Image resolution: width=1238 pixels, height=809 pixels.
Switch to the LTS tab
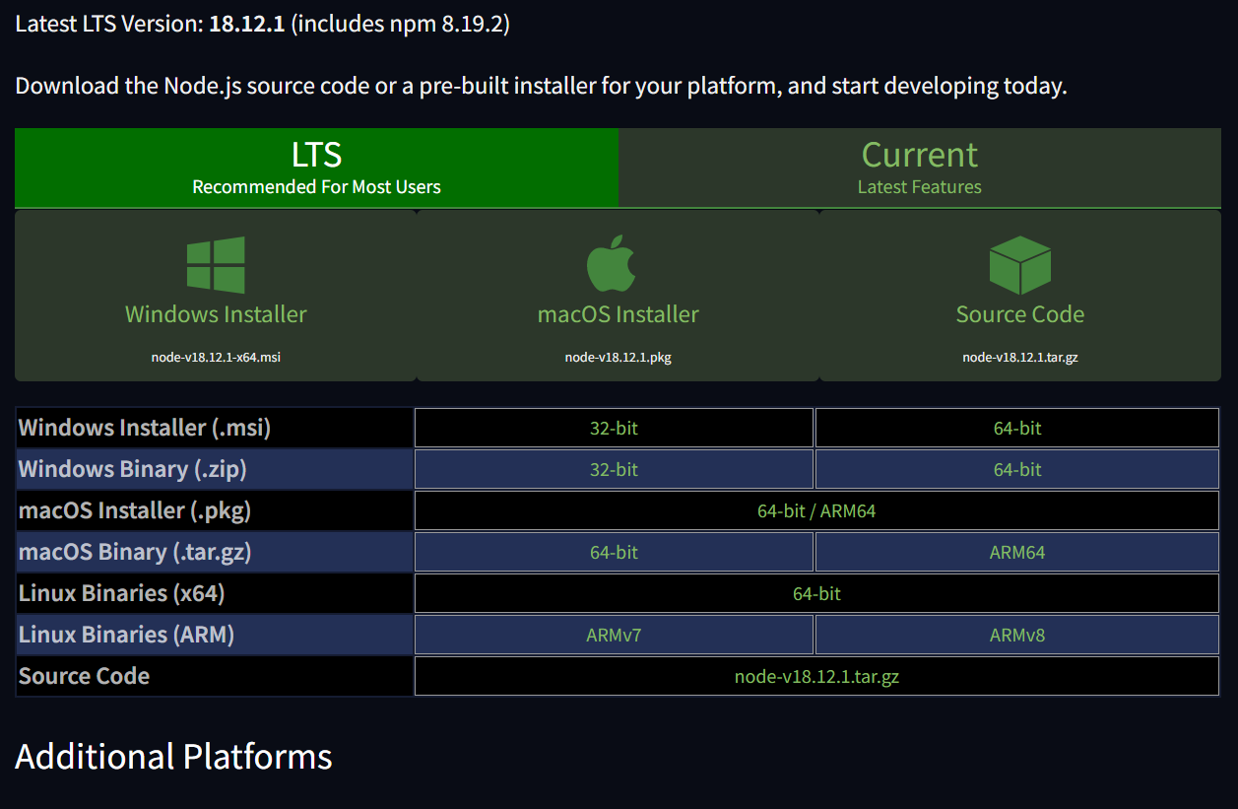pos(316,168)
